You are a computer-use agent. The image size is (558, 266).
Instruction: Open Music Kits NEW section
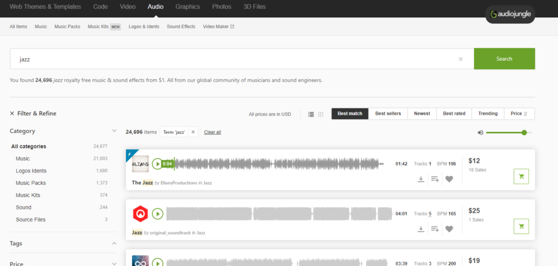click(x=104, y=27)
